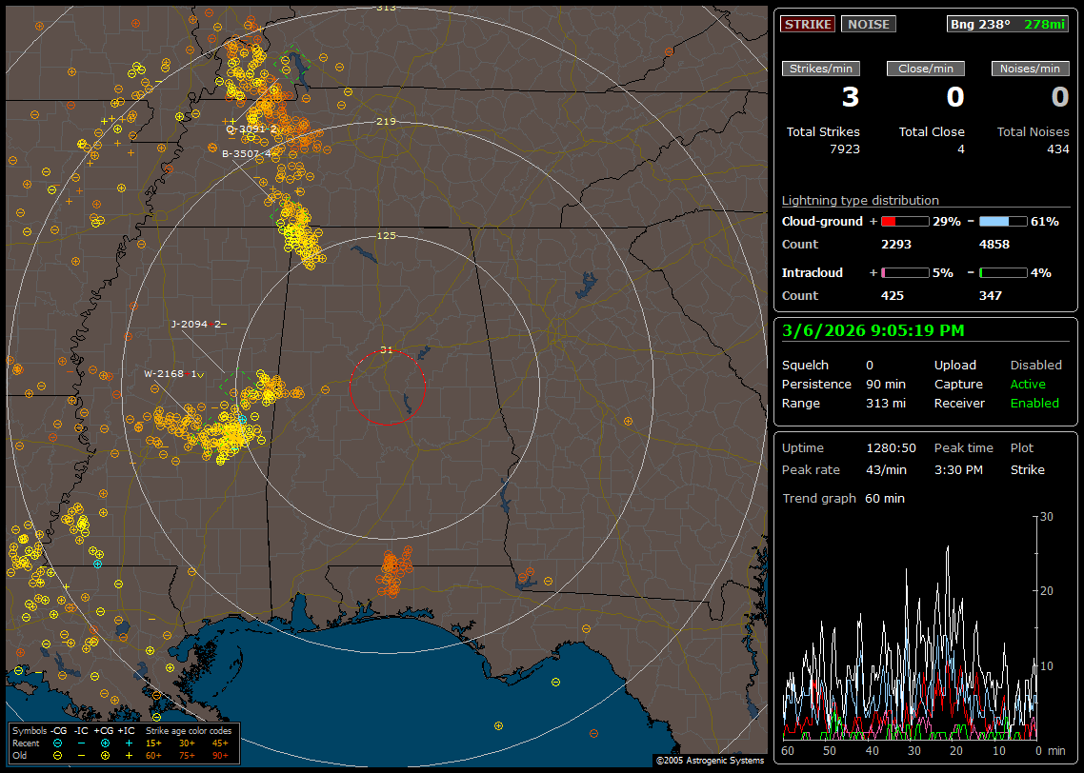Toggle the STRIKE indicator button
This screenshot has height=773, width=1084.
[808, 25]
